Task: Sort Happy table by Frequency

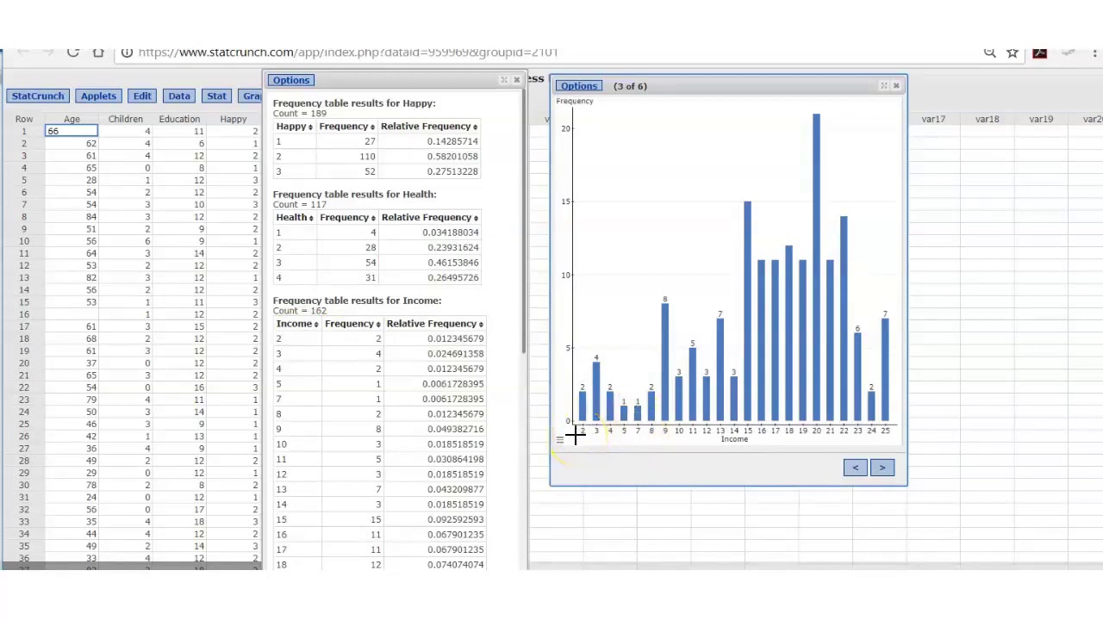Action: click(346, 127)
